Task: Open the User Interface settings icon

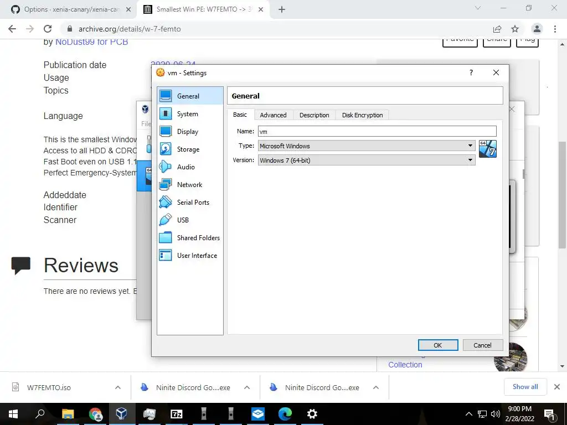Action: tap(166, 255)
